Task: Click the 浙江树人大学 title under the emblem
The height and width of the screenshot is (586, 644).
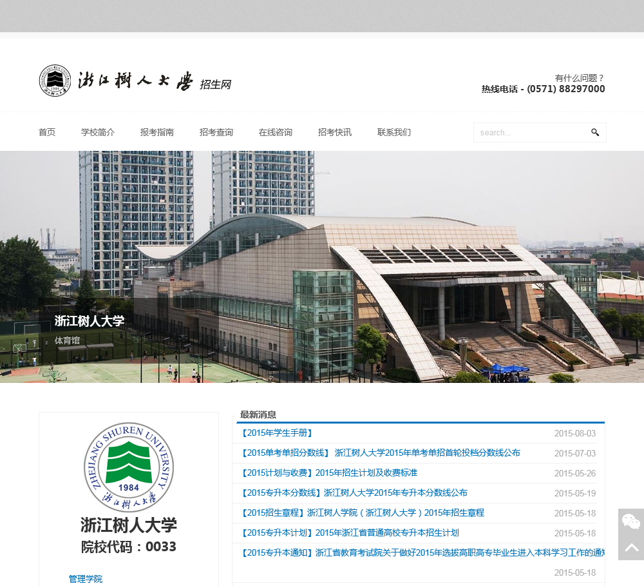Action: 129,525
